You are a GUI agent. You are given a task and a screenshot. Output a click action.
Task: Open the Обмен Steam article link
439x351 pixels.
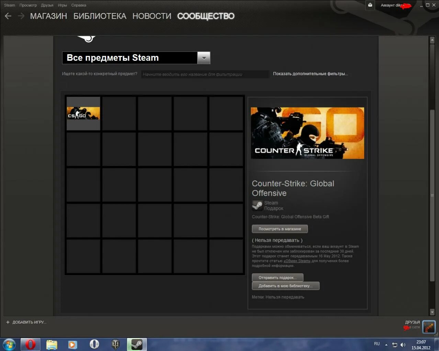pos(297,261)
